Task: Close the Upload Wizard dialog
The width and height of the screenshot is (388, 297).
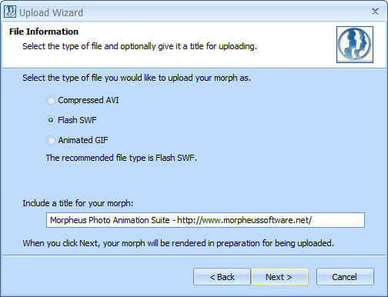Action: [x=375, y=12]
